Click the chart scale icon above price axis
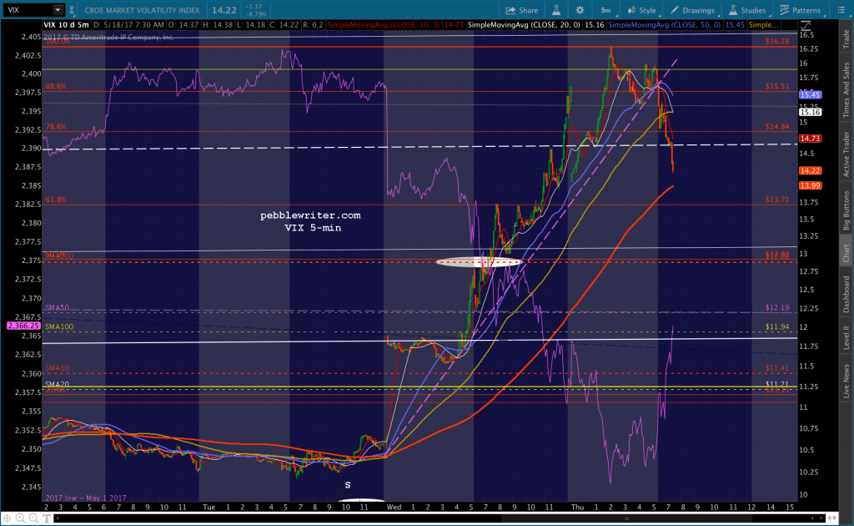 (806, 25)
